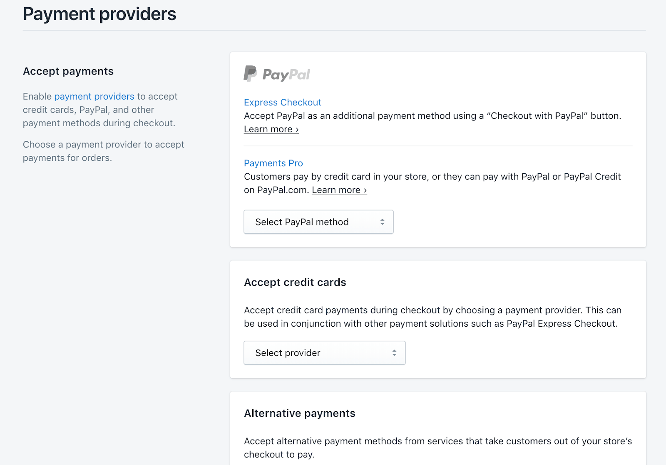This screenshot has width=666, height=465.
Task: Click the Payment providers page heading
Action: pyautogui.click(x=99, y=14)
